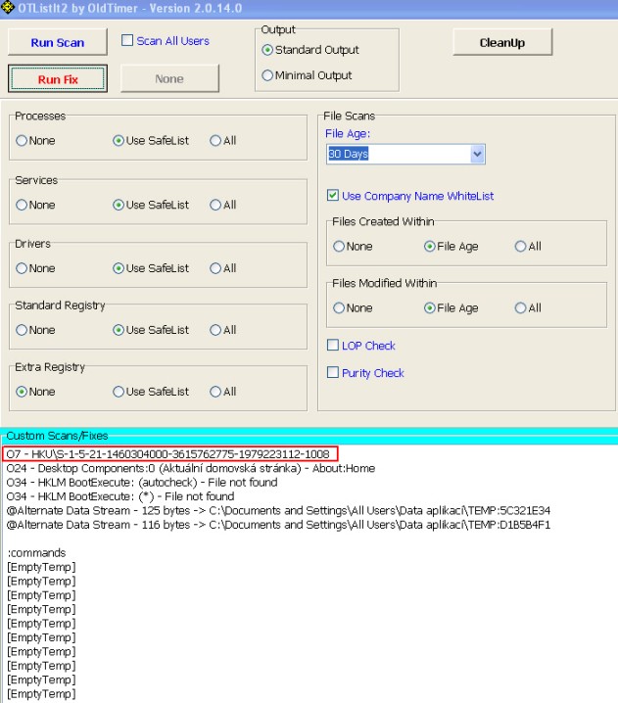This screenshot has height=703, width=618.
Task: Set Files Created Within to None
Action: [x=339, y=247]
